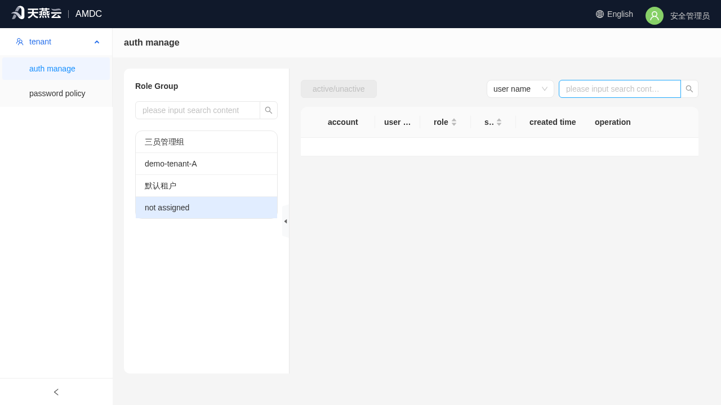The image size is (721, 405).
Task: Collapse the Role Group panel handle
Action: pos(286,221)
